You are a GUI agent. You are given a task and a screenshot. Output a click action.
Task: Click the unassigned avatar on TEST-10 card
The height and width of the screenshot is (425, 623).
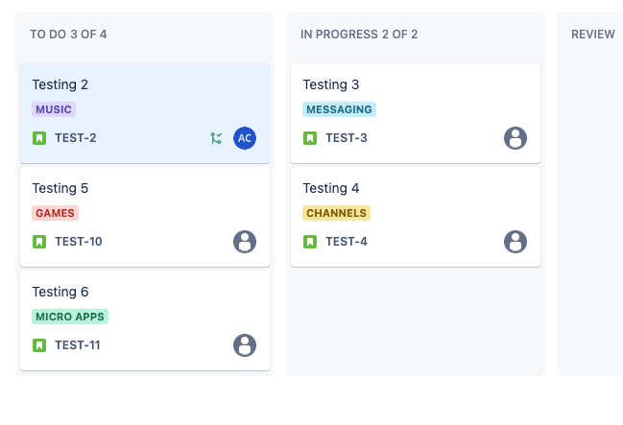click(245, 242)
